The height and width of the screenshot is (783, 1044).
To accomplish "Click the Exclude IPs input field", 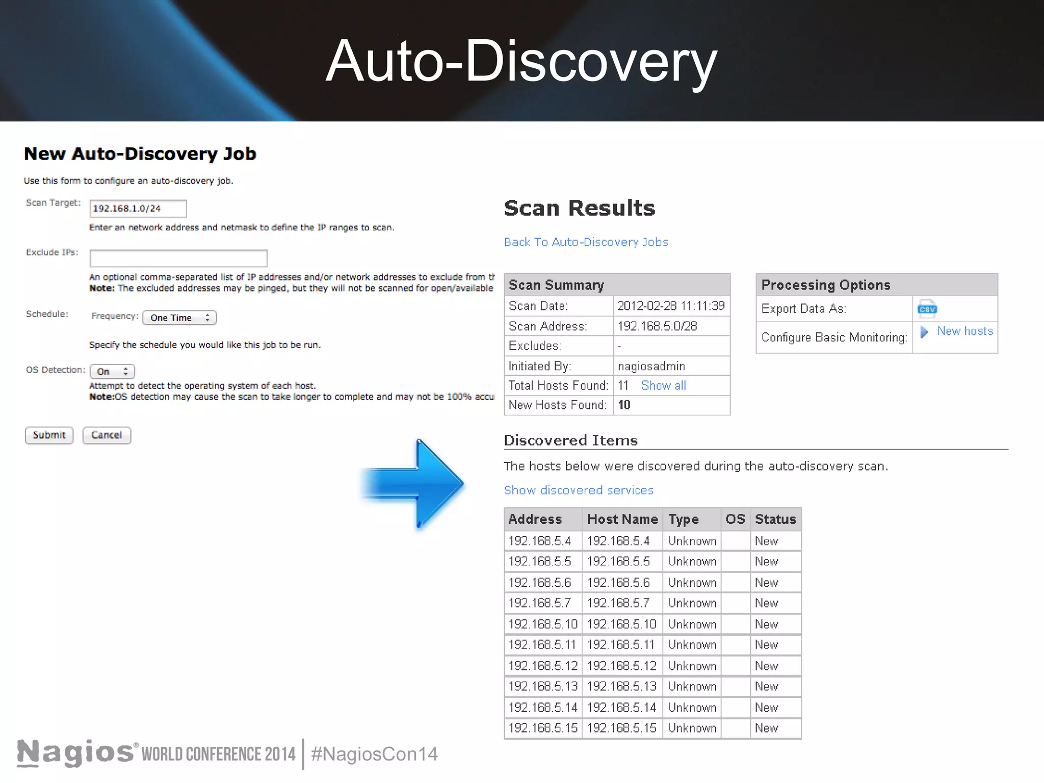I will [x=178, y=258].
